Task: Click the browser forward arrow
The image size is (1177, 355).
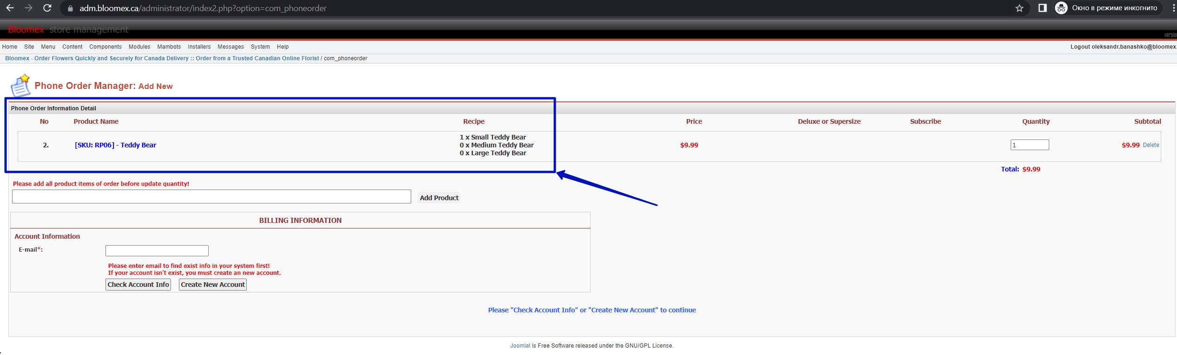Action: [x=28, y=8]
